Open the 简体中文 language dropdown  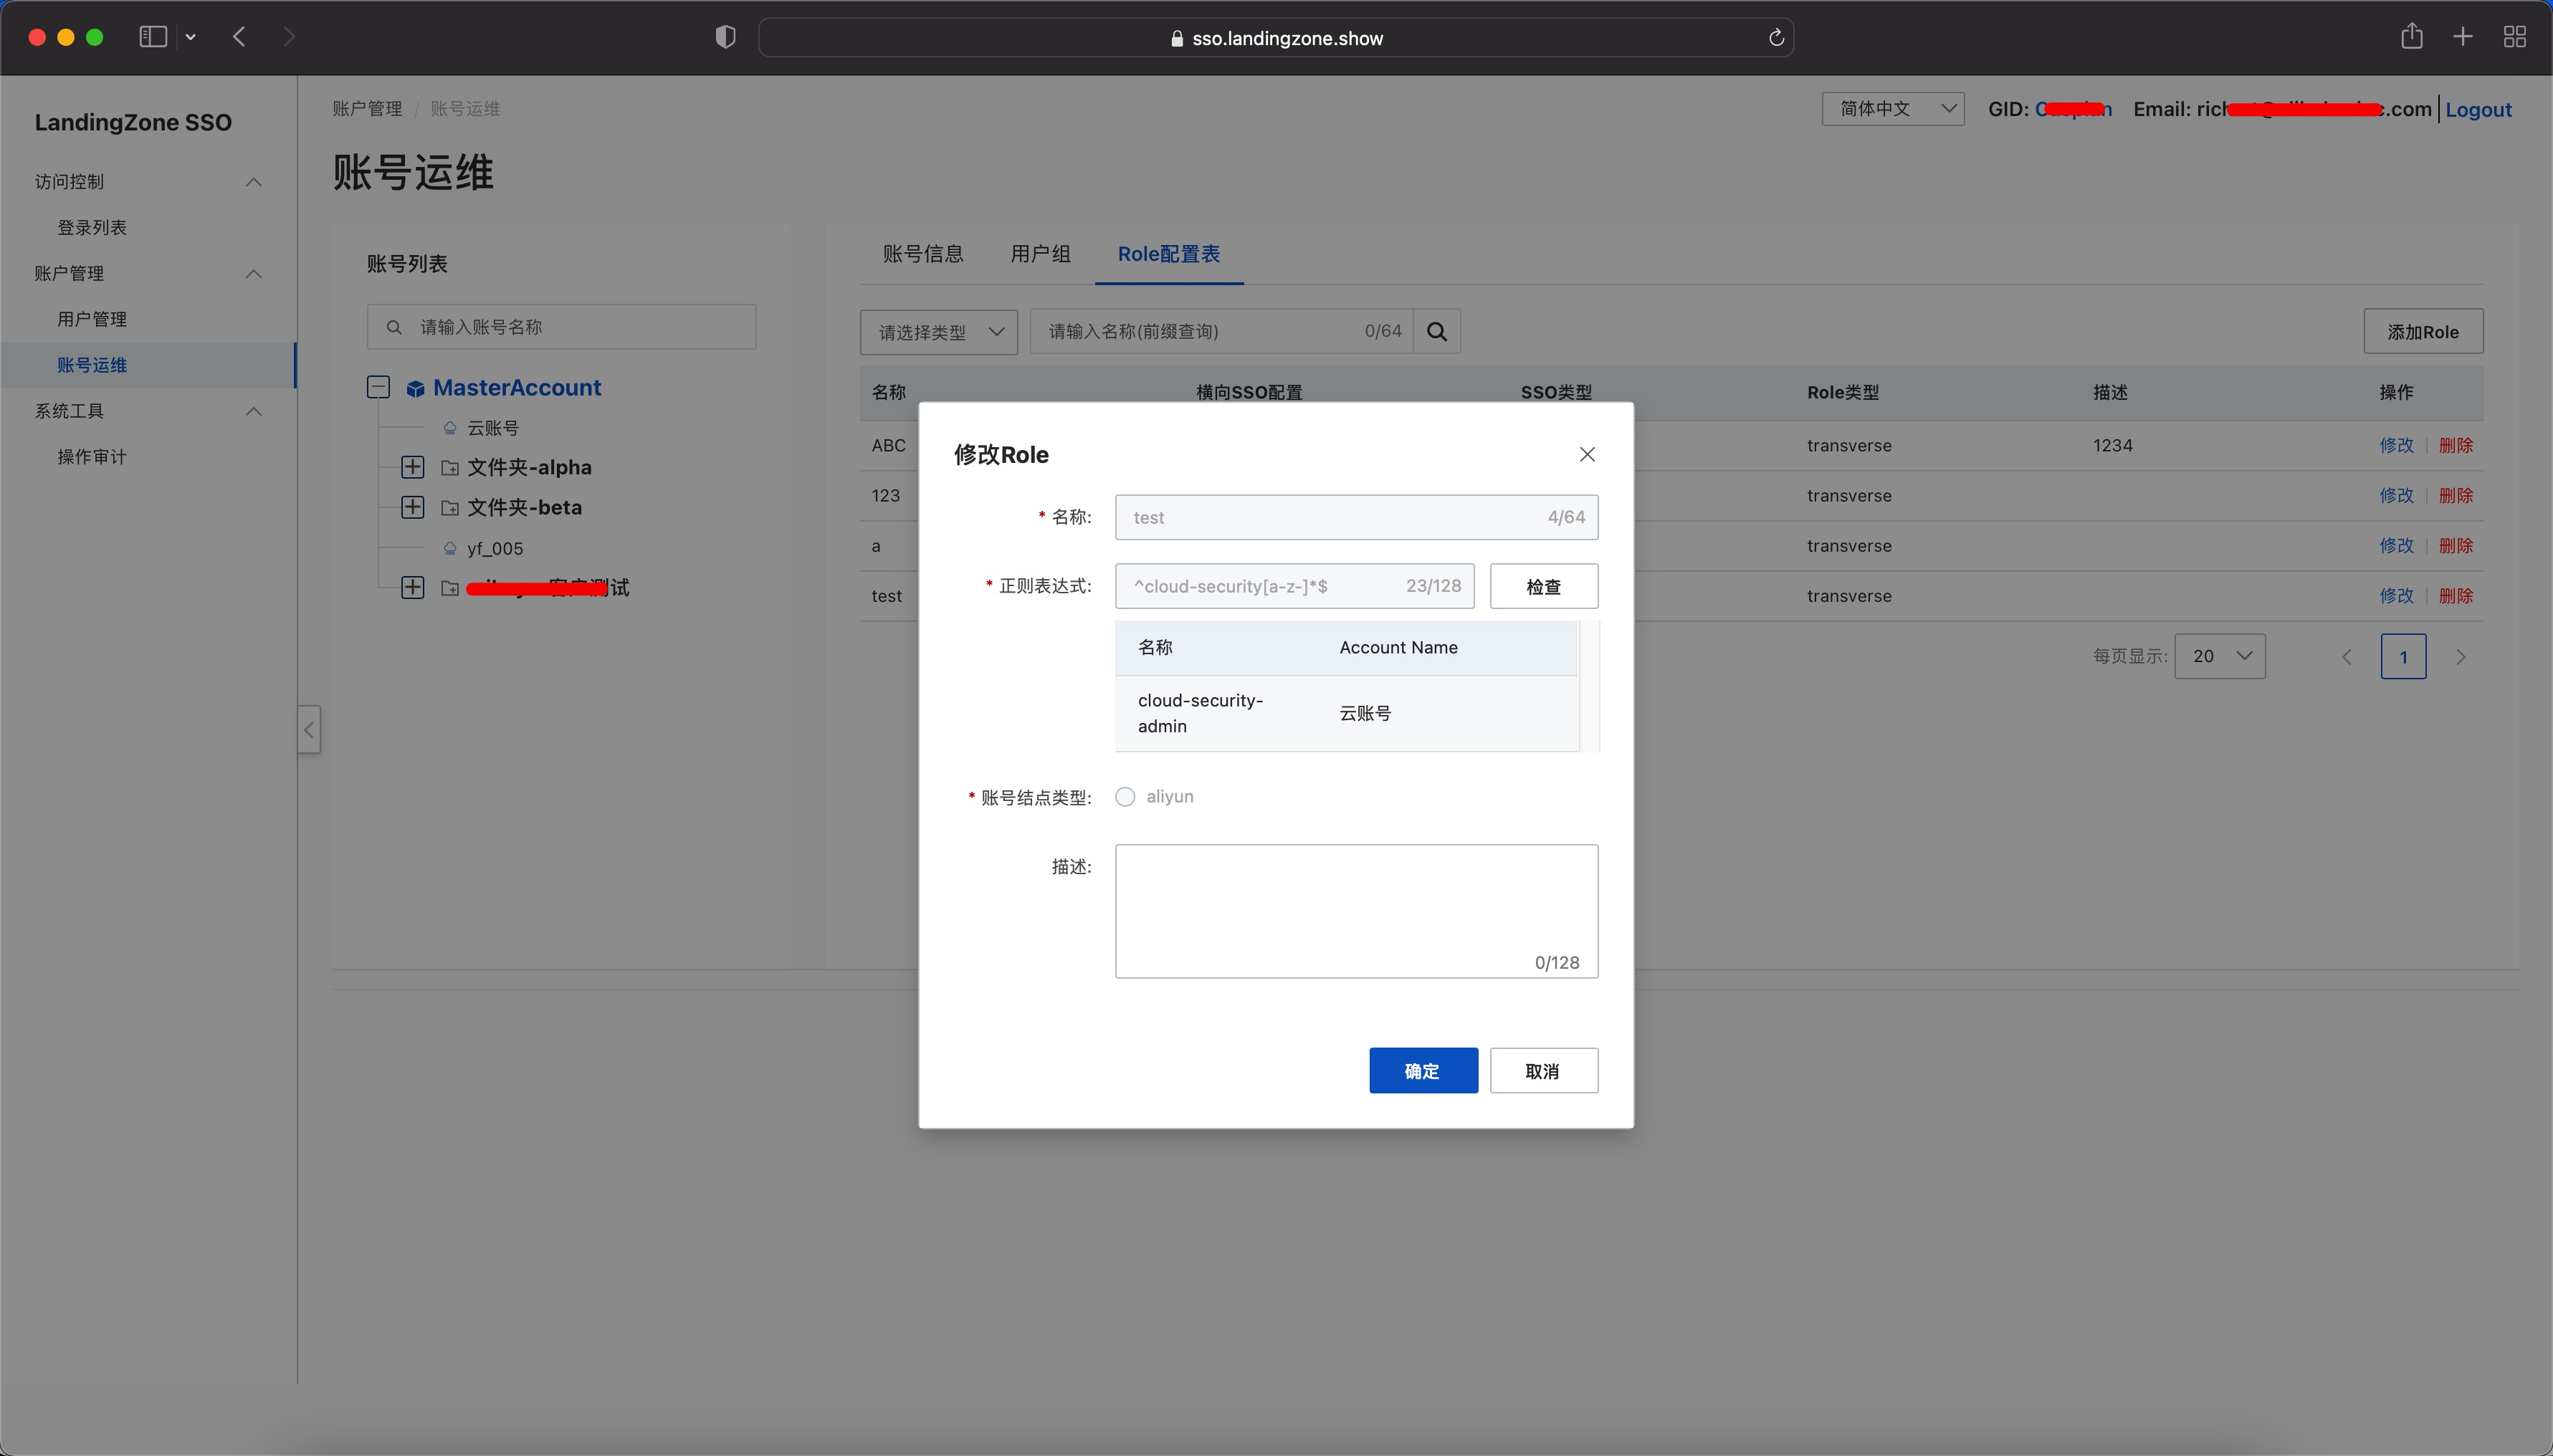click(x=1892, y=109)
